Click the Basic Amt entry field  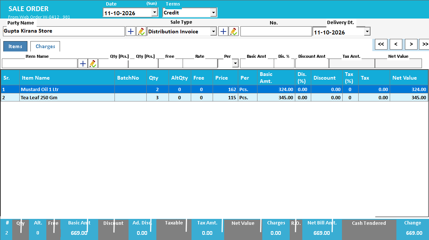pos(257,64)
